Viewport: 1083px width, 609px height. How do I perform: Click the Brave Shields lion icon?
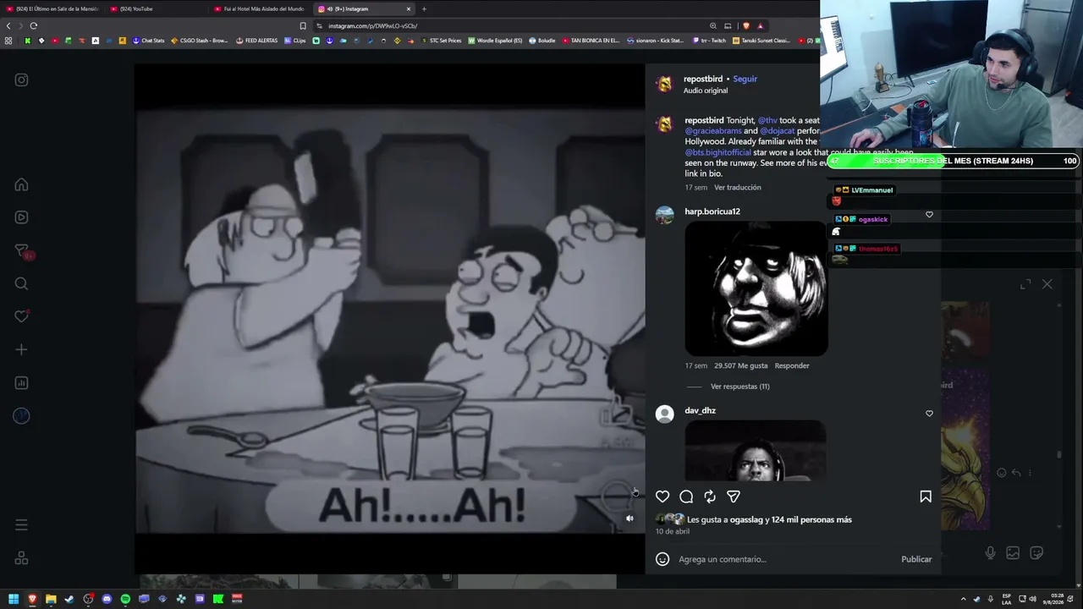click(745, 26)
